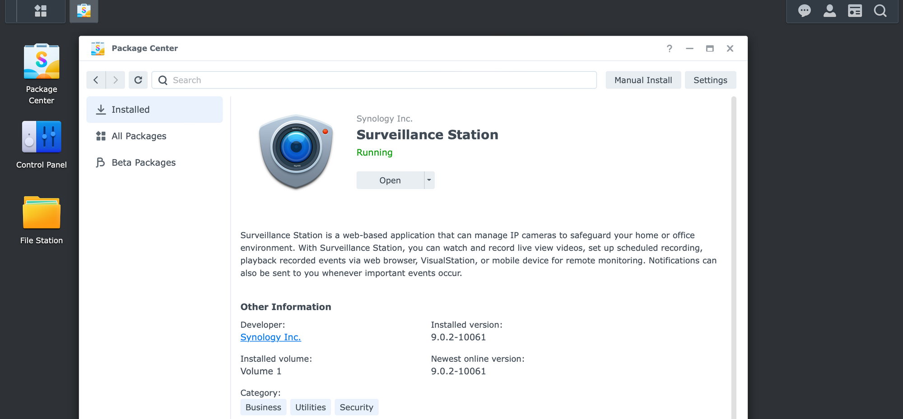Open Surveillance Station with the Open button
This screenshot has width=903, height=419.
point(390,180)
